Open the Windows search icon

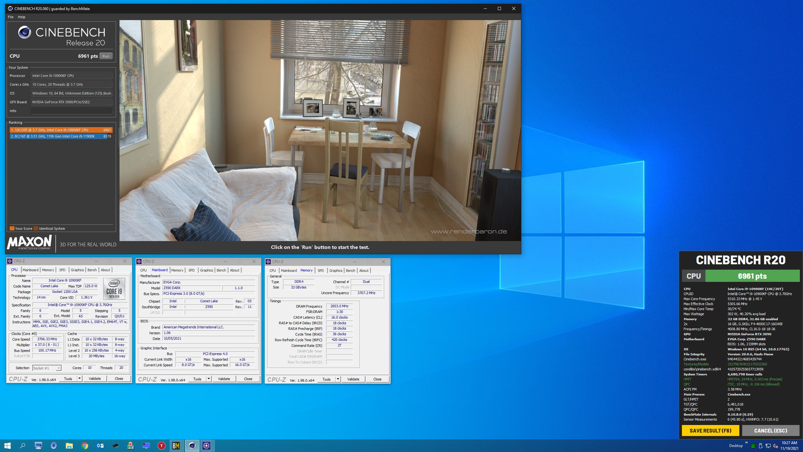click(x=23, y=445)
